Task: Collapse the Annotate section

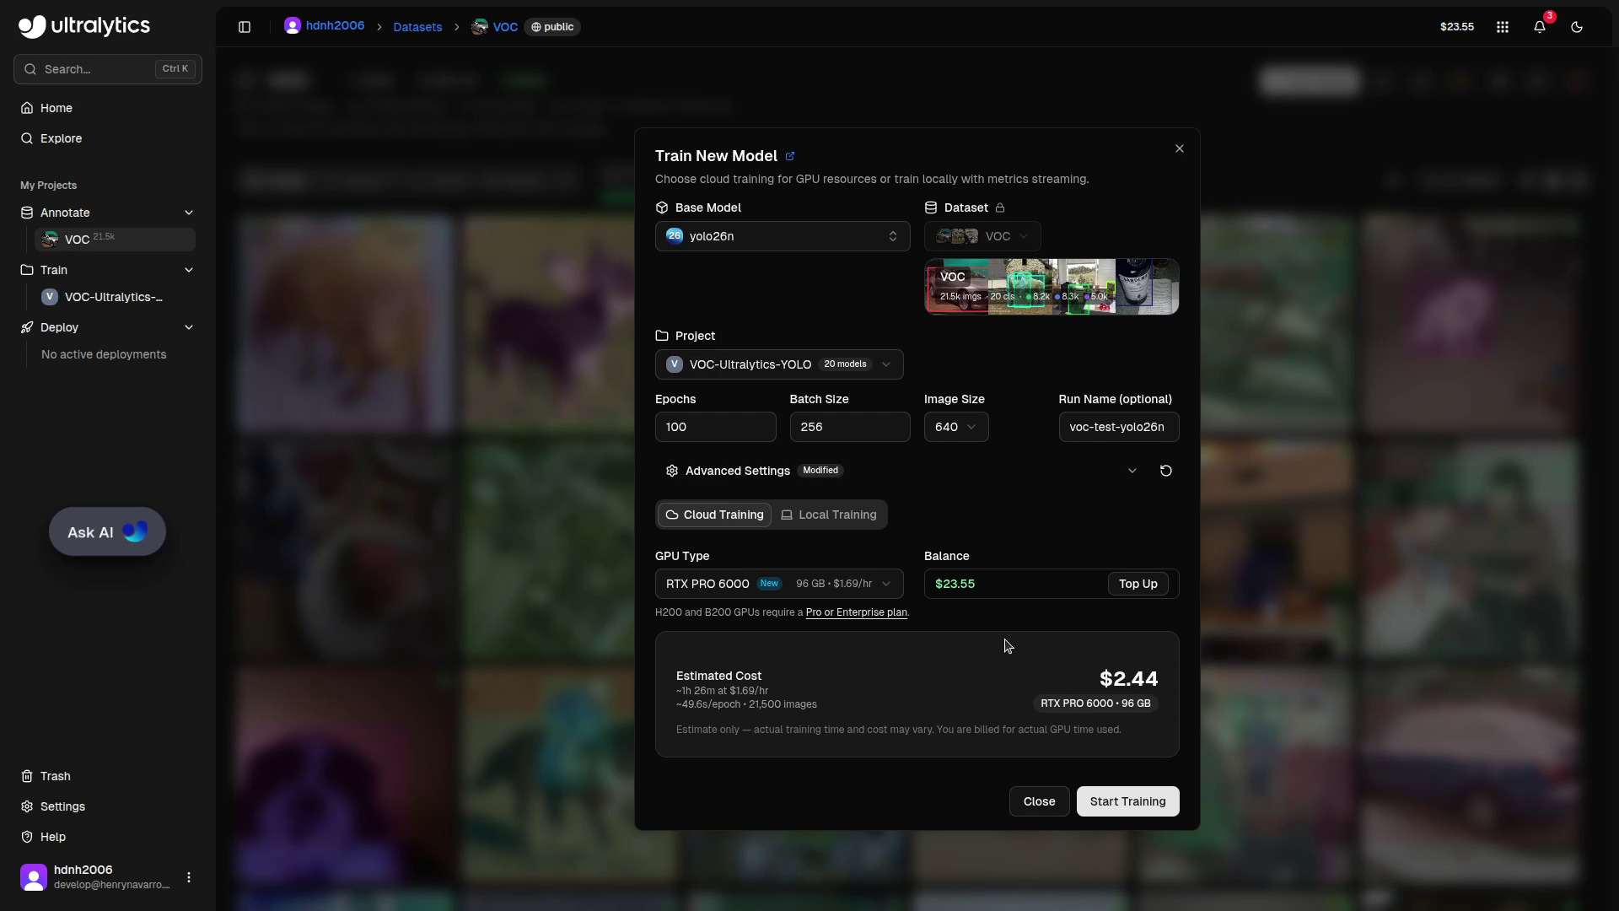Action: pyautogui.click(x=189, y=213)
